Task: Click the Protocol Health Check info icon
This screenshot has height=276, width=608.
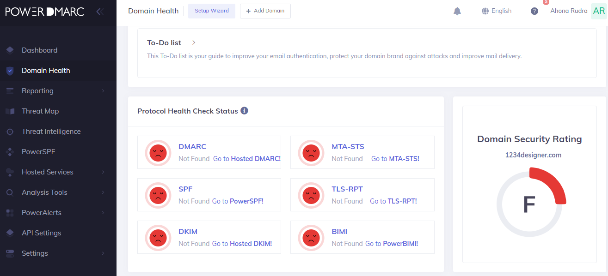Action: coord(244,111)
